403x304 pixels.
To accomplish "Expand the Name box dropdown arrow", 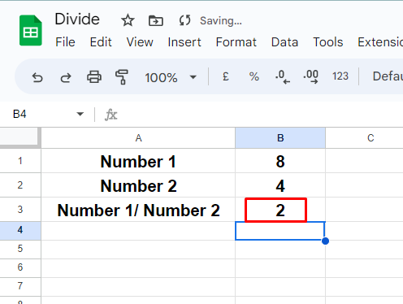I will [x=80, y=114].
